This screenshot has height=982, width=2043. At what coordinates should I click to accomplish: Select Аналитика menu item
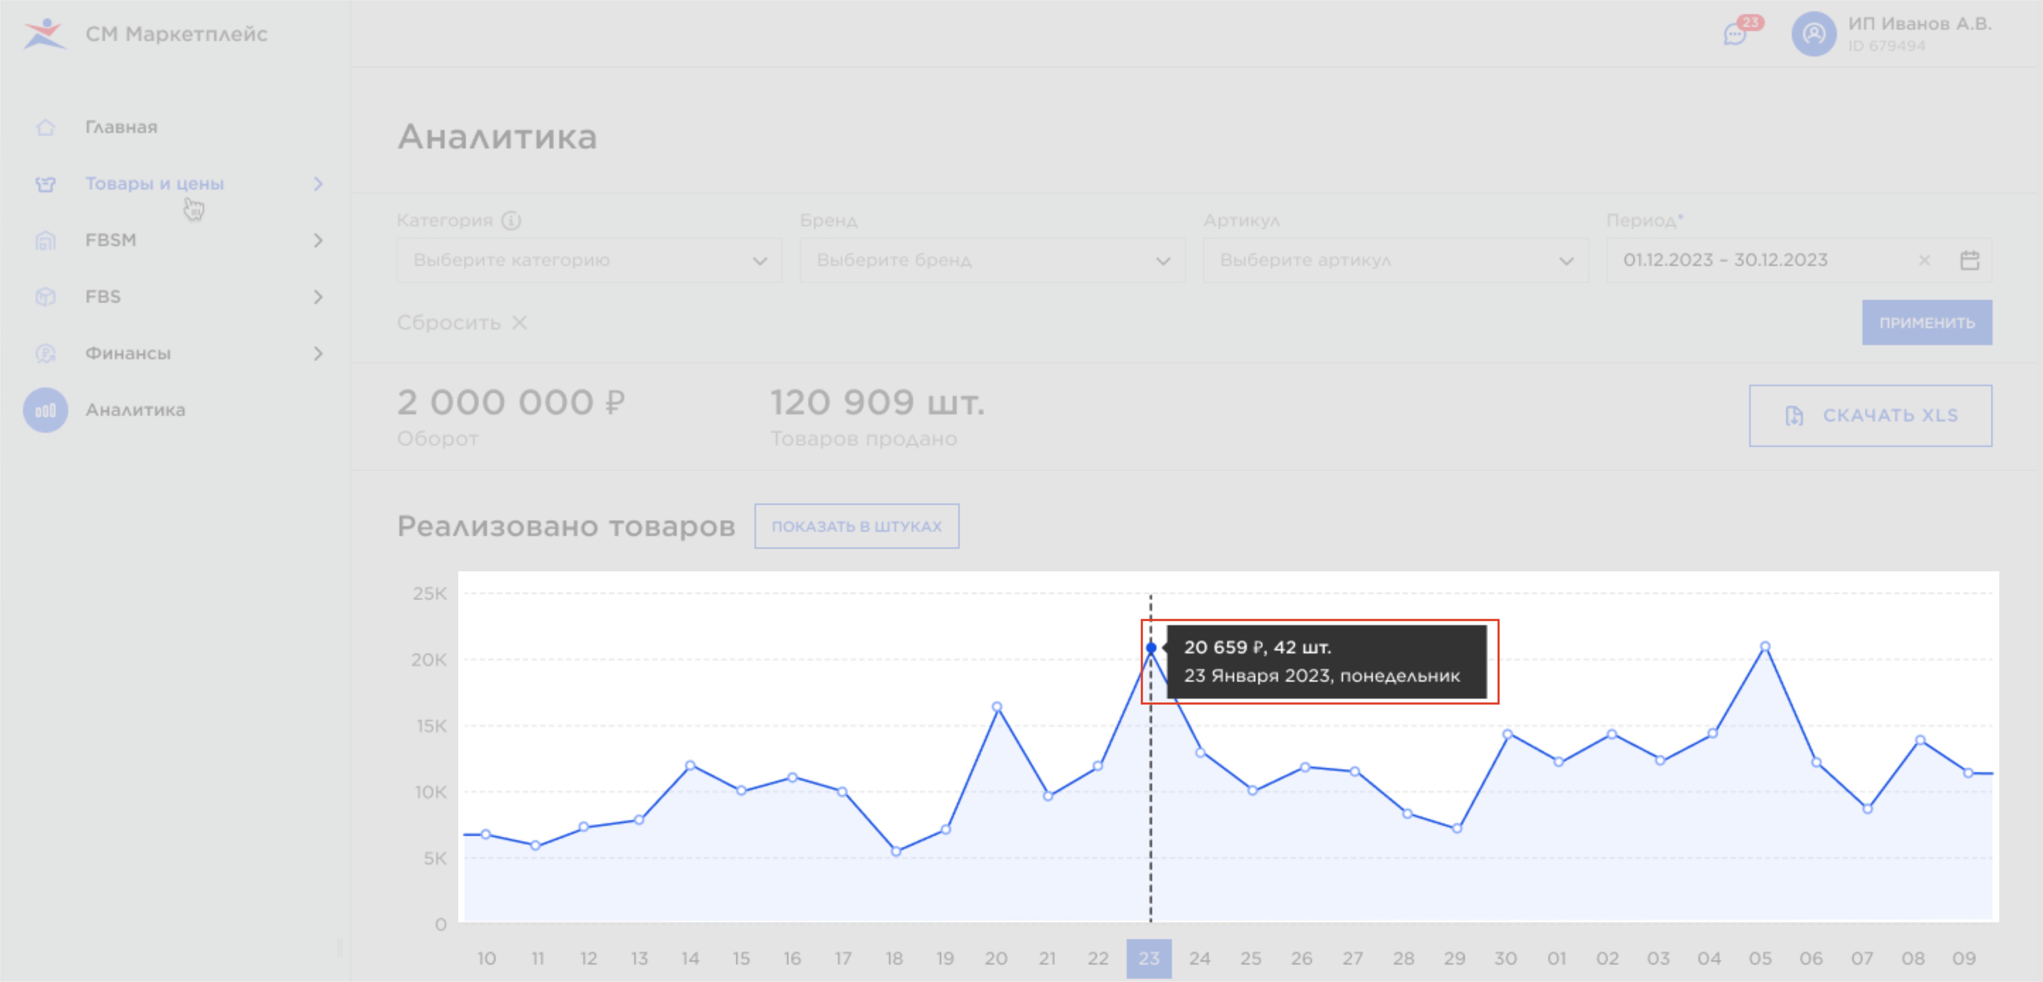[135, 410]
